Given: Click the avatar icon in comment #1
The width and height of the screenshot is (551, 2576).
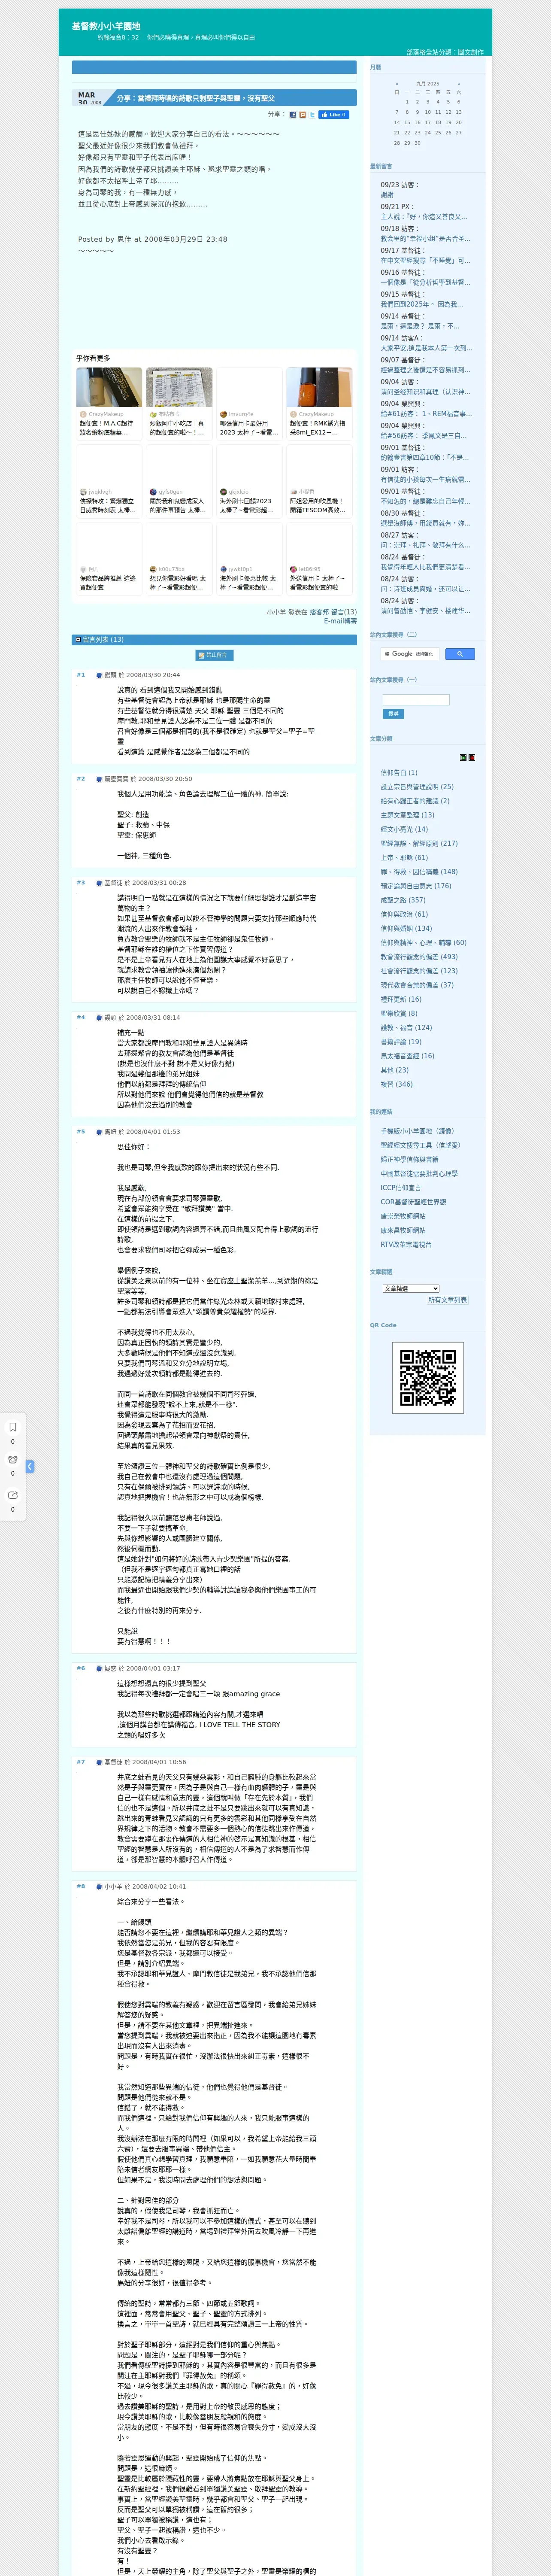Looking at the screenshot, I should coord(100,675).
